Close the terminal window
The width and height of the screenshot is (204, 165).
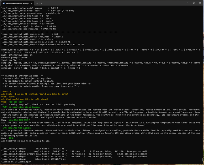point(200,3)
